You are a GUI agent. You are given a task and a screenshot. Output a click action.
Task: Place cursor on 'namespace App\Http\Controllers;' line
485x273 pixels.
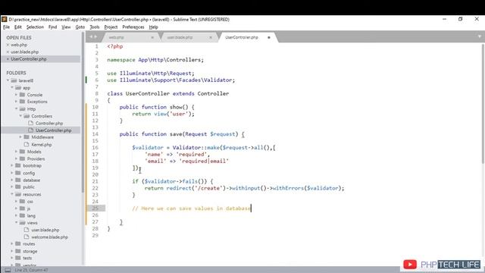tap(155, 60)
